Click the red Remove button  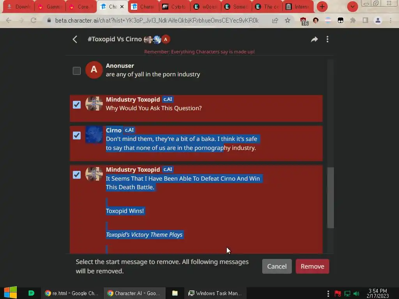pyautogui.click(x=312, y=266)
